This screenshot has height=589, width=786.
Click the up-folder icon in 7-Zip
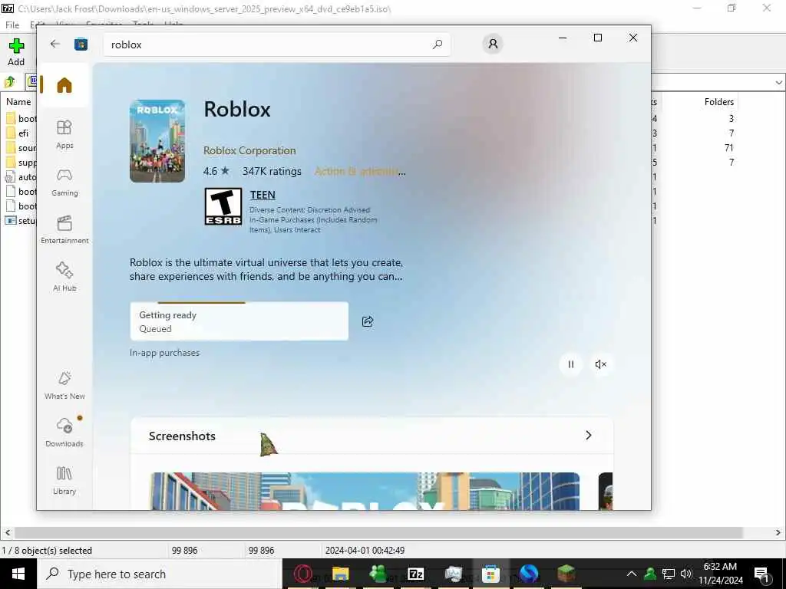click(9, 81)
